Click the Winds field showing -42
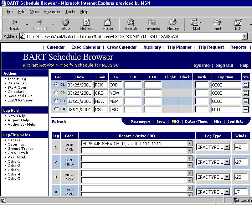The height and width of the screenshot is (205, 252). coord(241,147)
